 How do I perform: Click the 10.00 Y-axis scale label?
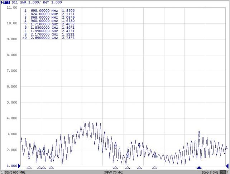tap(12, 23)
